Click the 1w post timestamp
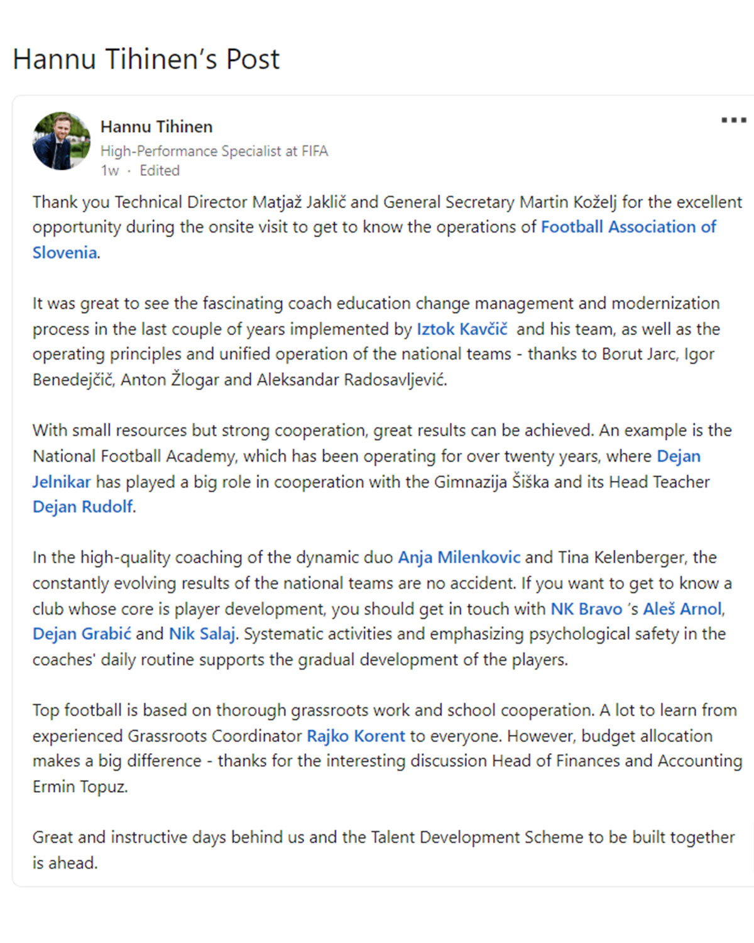Screen dimensions: 754x943 coord(109,171)
